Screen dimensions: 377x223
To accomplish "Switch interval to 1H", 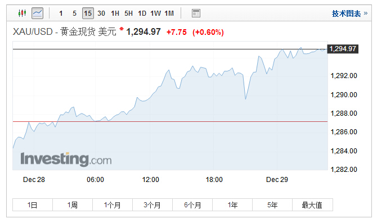I will (115, 13).
